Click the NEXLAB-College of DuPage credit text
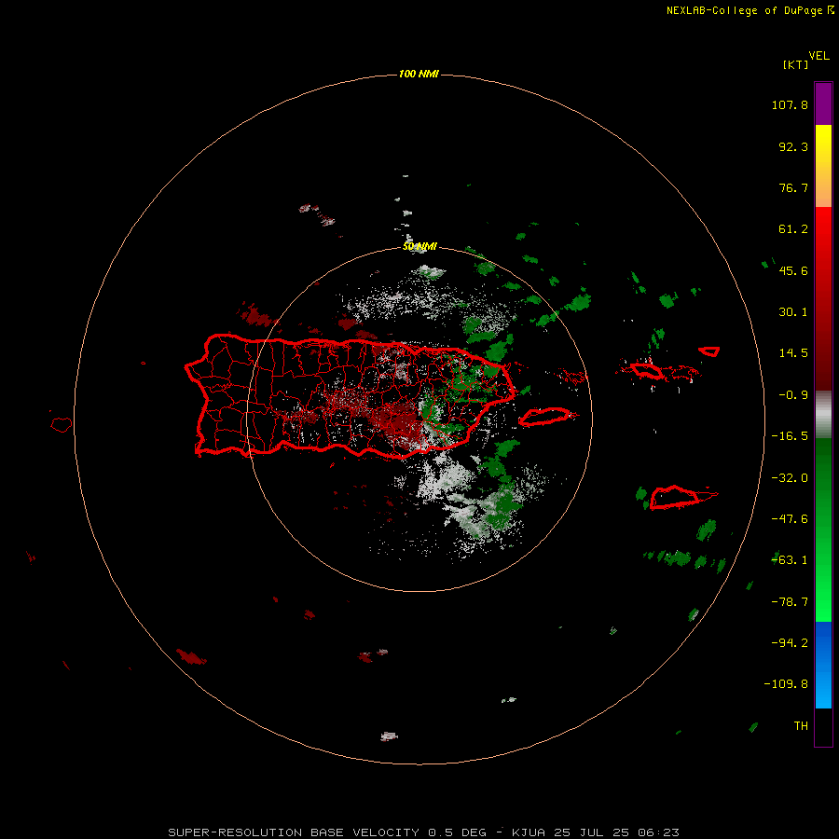839x839 pixels. pyautogui.click(x=750, y=10)
